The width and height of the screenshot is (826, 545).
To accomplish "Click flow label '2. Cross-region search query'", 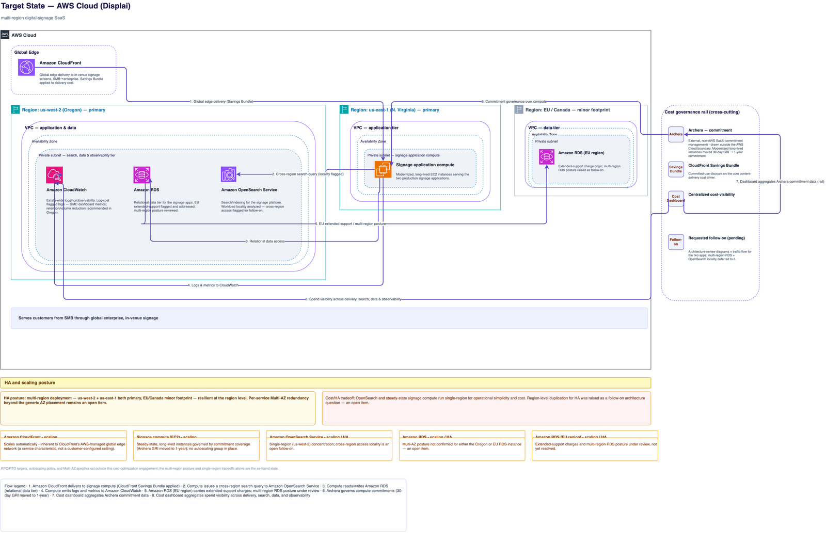I will coord(308,174).
